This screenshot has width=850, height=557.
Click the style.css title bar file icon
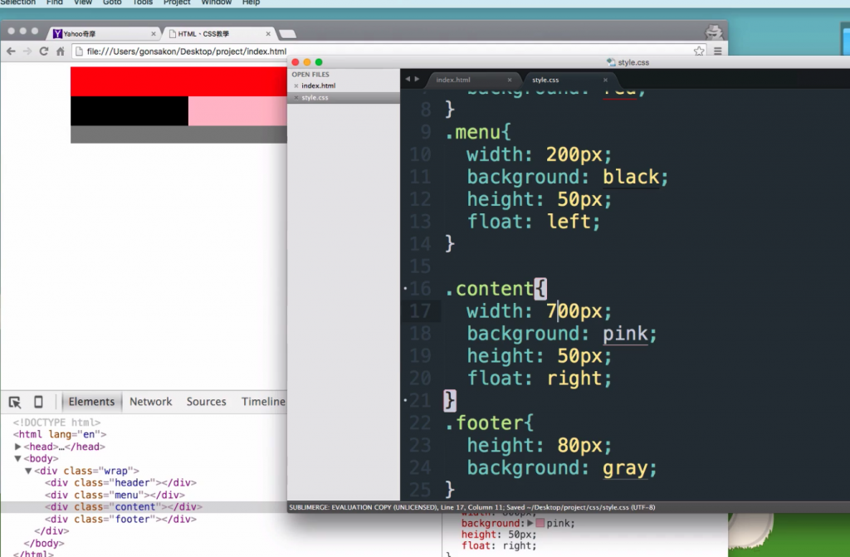611,62
